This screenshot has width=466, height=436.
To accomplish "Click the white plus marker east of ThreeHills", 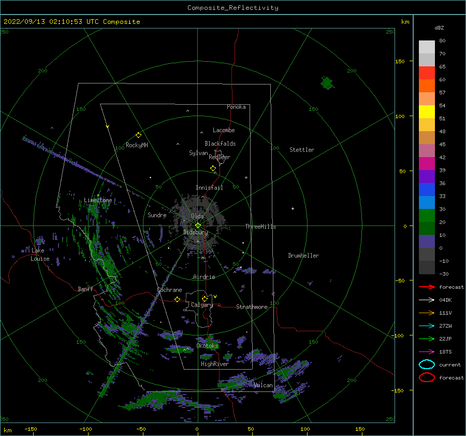I will (x=293, y=208).
